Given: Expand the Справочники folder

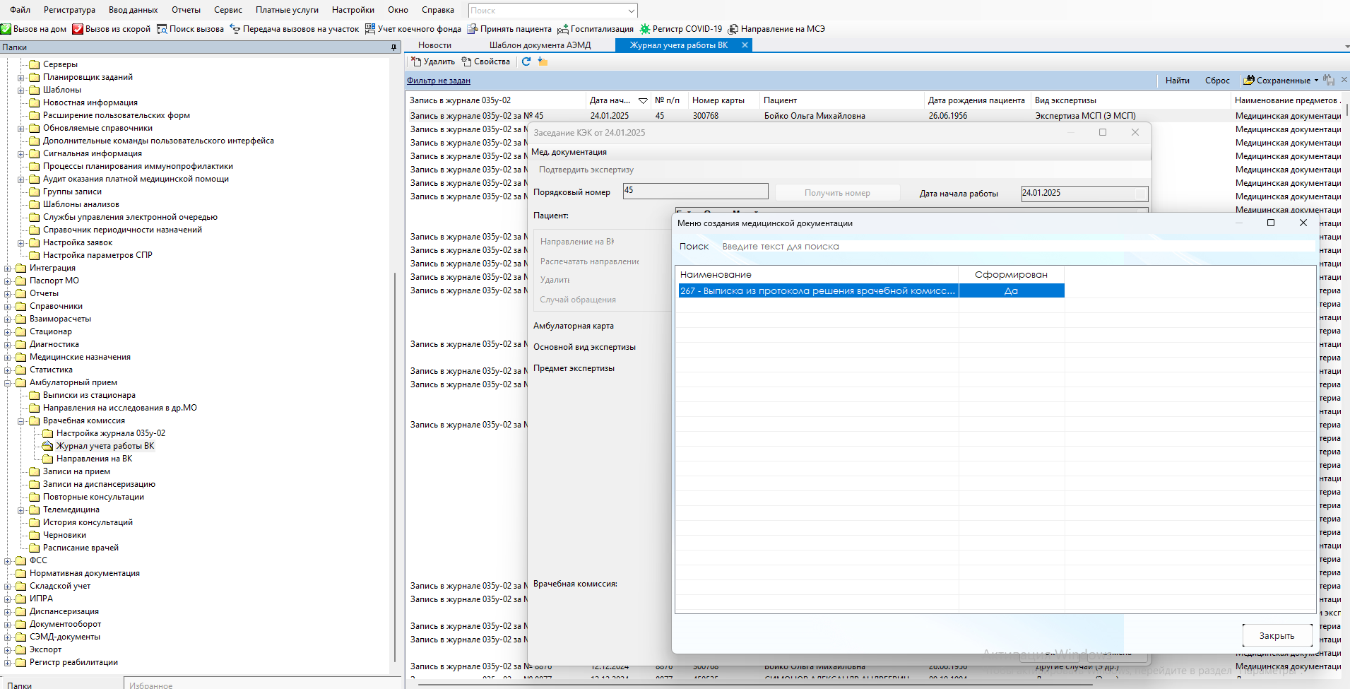Looking at the screenshot, I should click(8, 307).
